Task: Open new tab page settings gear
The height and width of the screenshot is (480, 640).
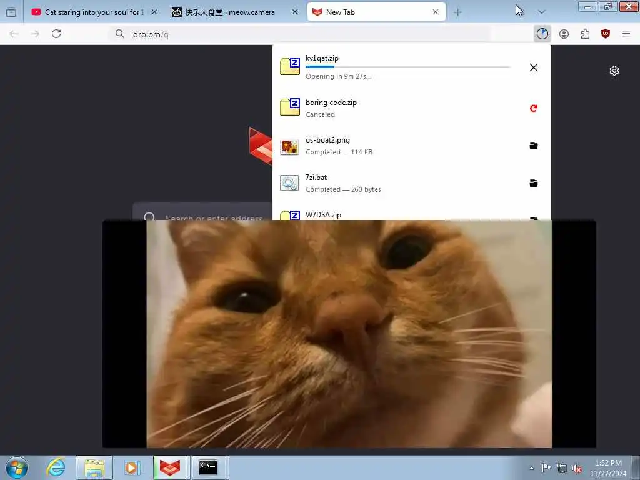Action: [614, 71]
